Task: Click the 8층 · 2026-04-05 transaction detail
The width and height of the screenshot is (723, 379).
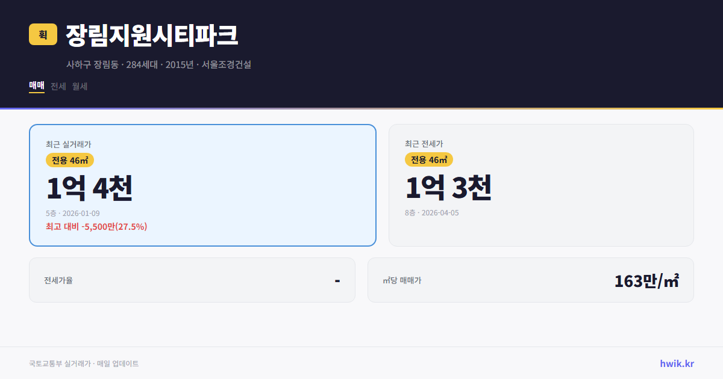Action: tap(432, 212)
